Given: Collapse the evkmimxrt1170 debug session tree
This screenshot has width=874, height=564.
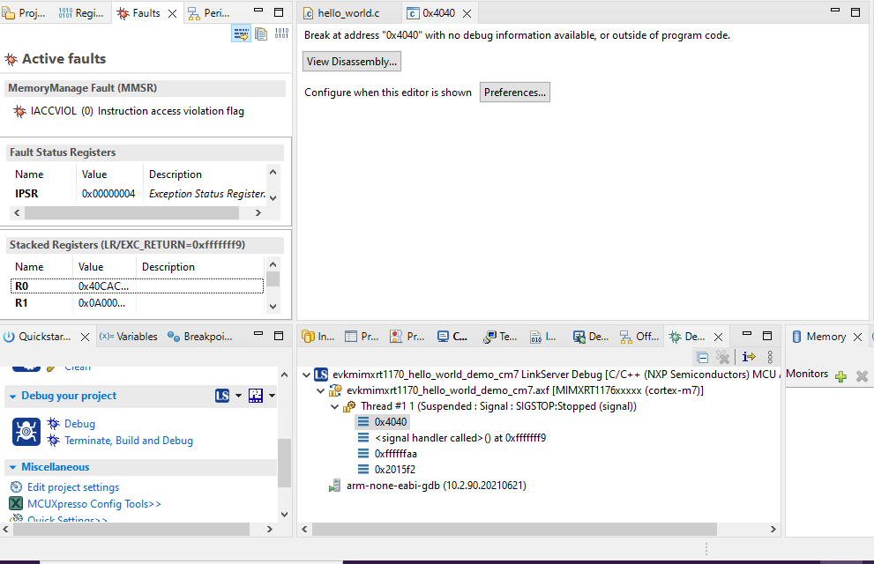Looking at the screenshot, I should click(307, 375).
